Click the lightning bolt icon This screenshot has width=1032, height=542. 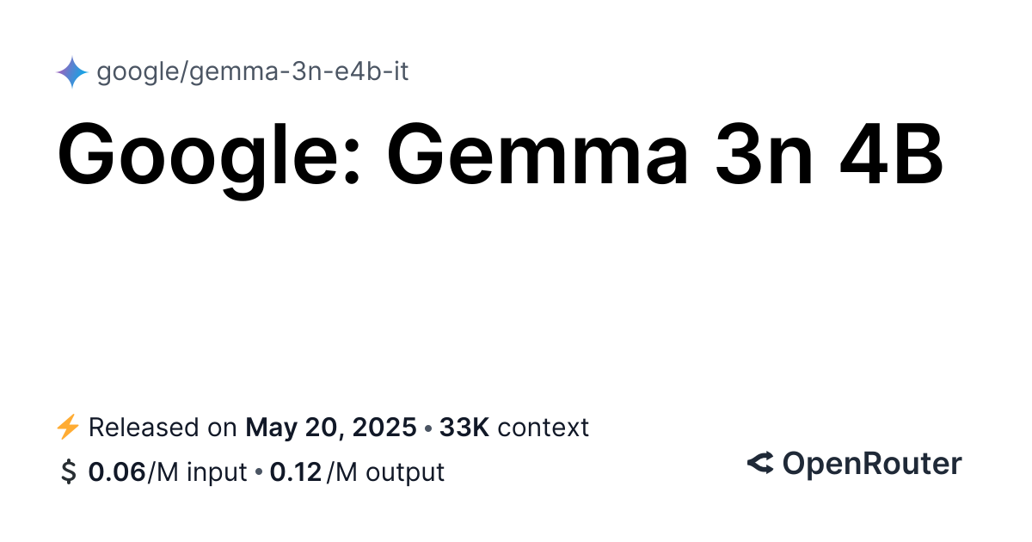tap(67, 427)
